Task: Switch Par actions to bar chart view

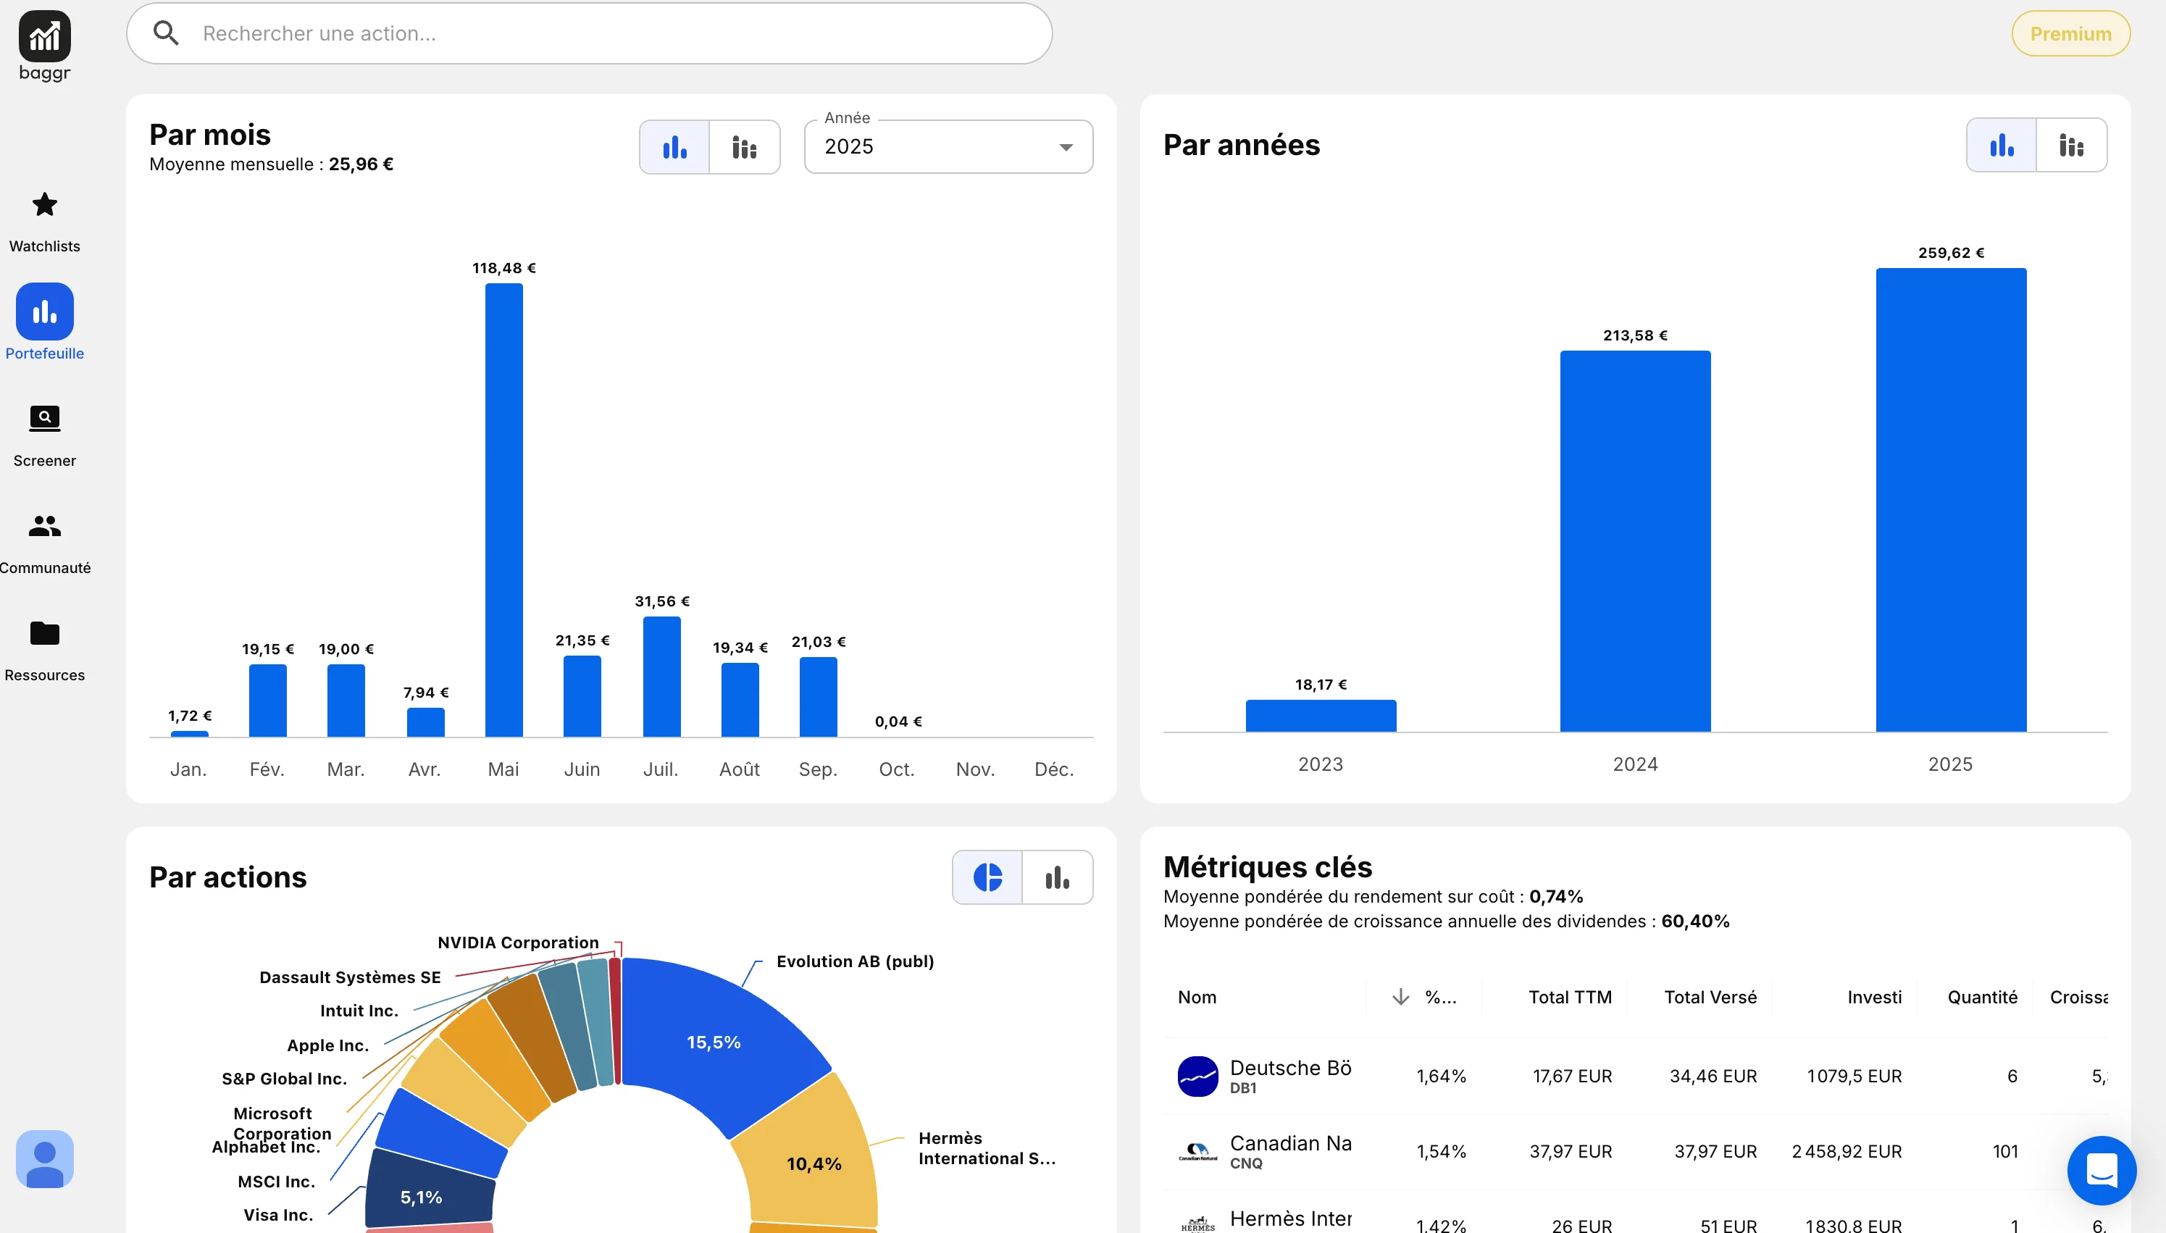Action: click(1057, 877)
